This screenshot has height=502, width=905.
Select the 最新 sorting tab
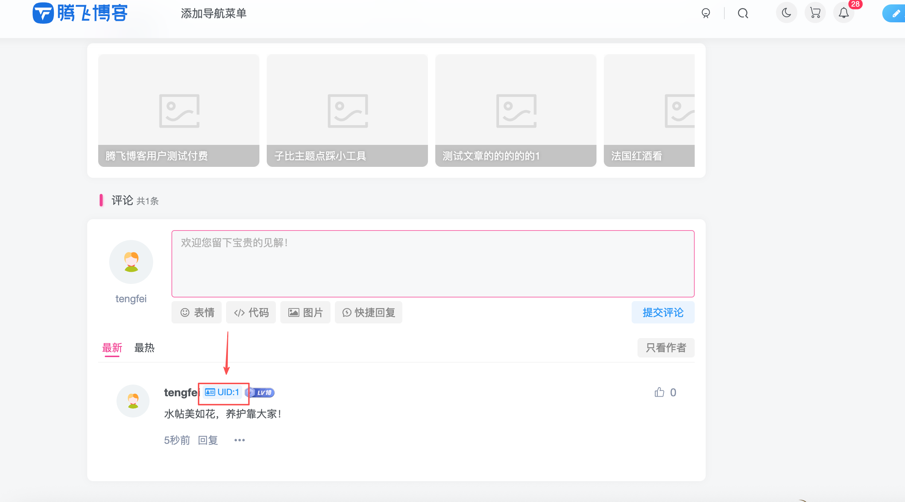point(112,348)
